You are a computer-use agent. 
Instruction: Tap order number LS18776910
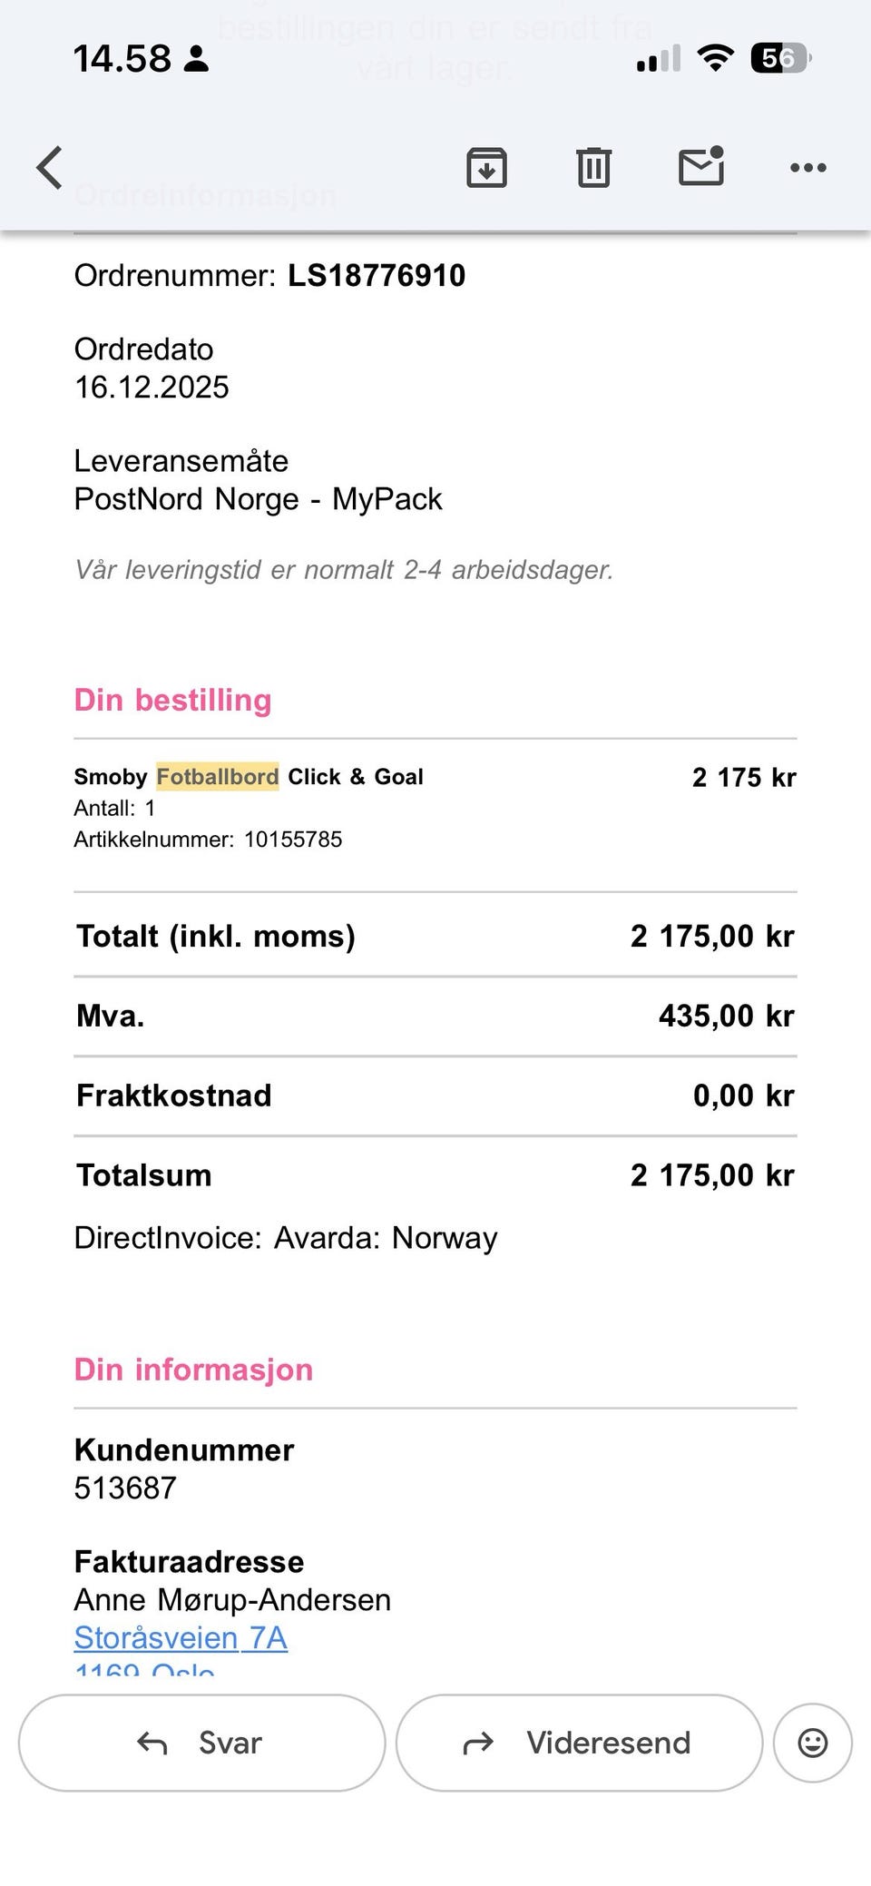pos(377,276)
